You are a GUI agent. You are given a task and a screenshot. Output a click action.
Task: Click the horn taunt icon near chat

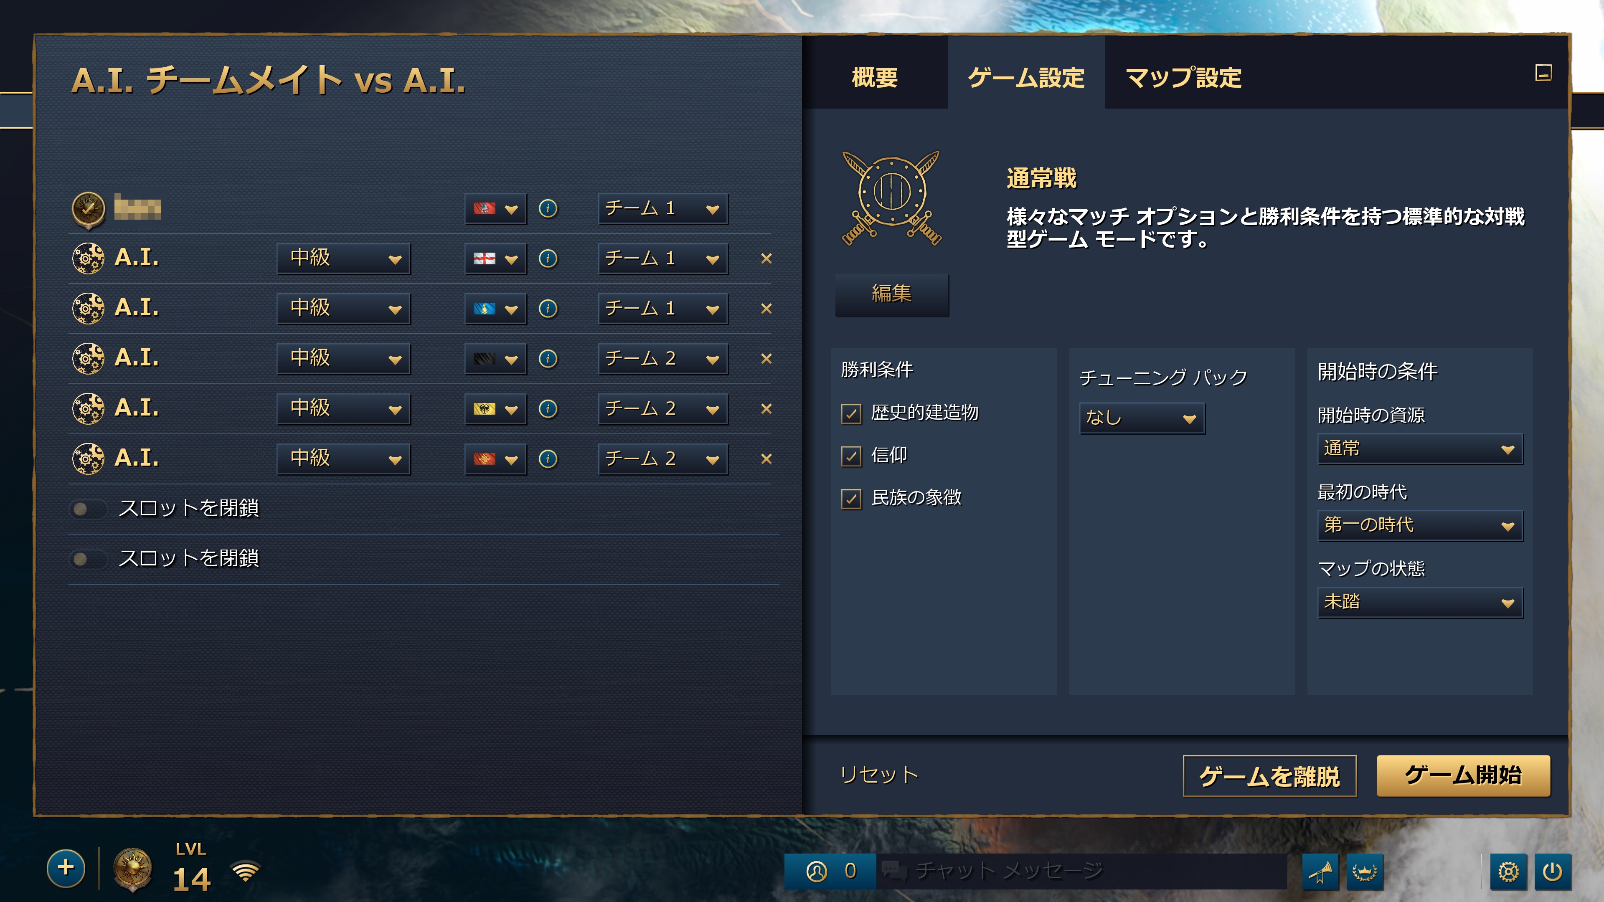tap(1320, 871)
